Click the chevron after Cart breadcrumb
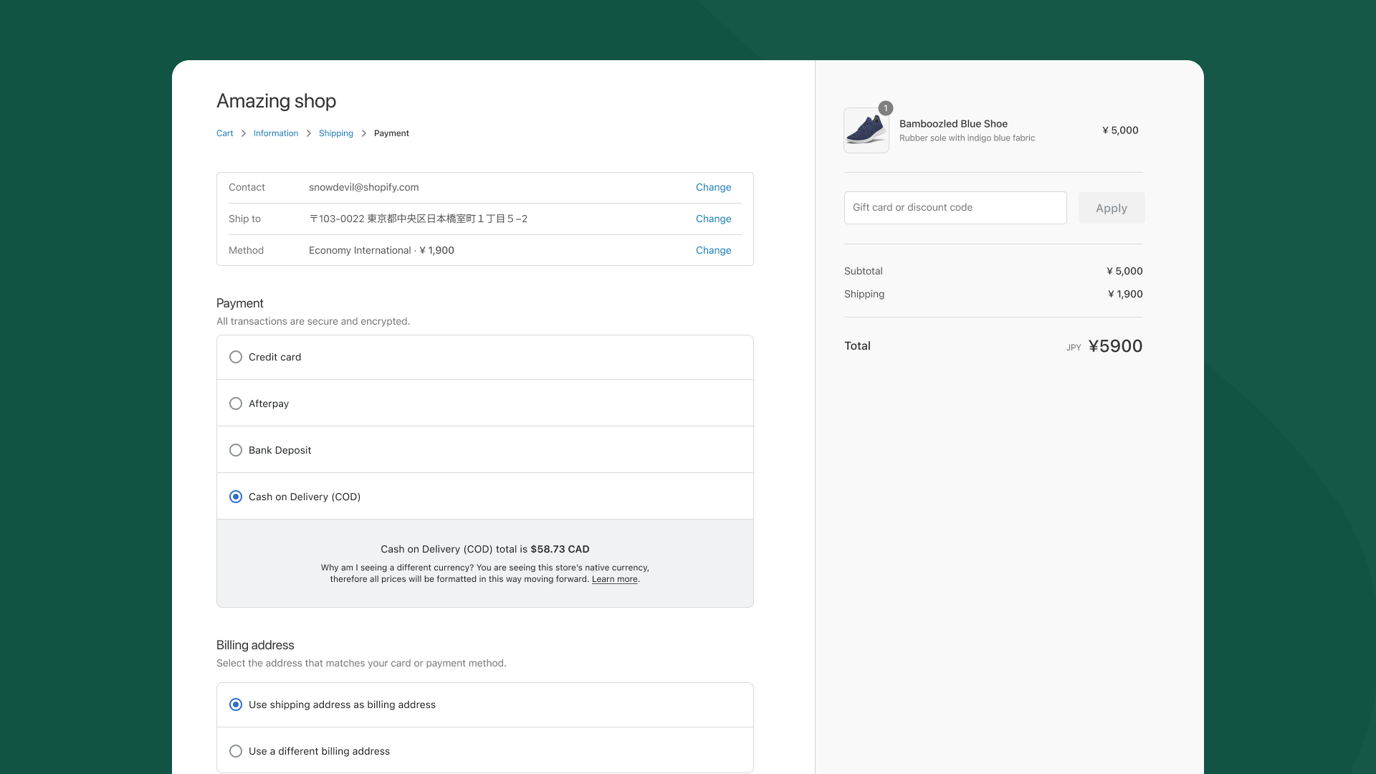The image size is (1376, 774). pos(244,133)
